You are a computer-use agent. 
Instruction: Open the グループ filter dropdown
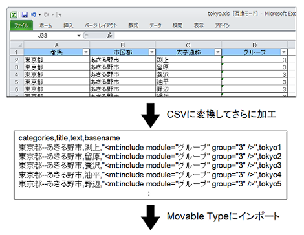point(284,52)
